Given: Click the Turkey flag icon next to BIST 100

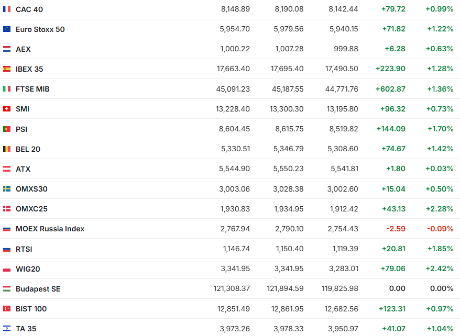Looking at the screenshot, I should 7,309.
